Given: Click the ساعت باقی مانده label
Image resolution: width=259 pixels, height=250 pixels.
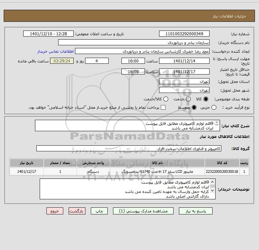Looking at the screenshot, I should point(33,61).
